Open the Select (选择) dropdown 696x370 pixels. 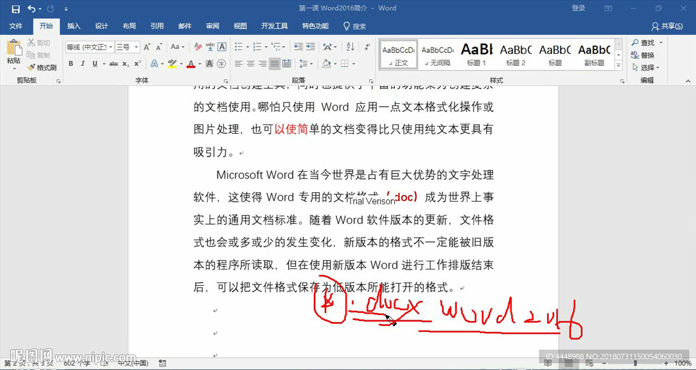coord(646,67)
